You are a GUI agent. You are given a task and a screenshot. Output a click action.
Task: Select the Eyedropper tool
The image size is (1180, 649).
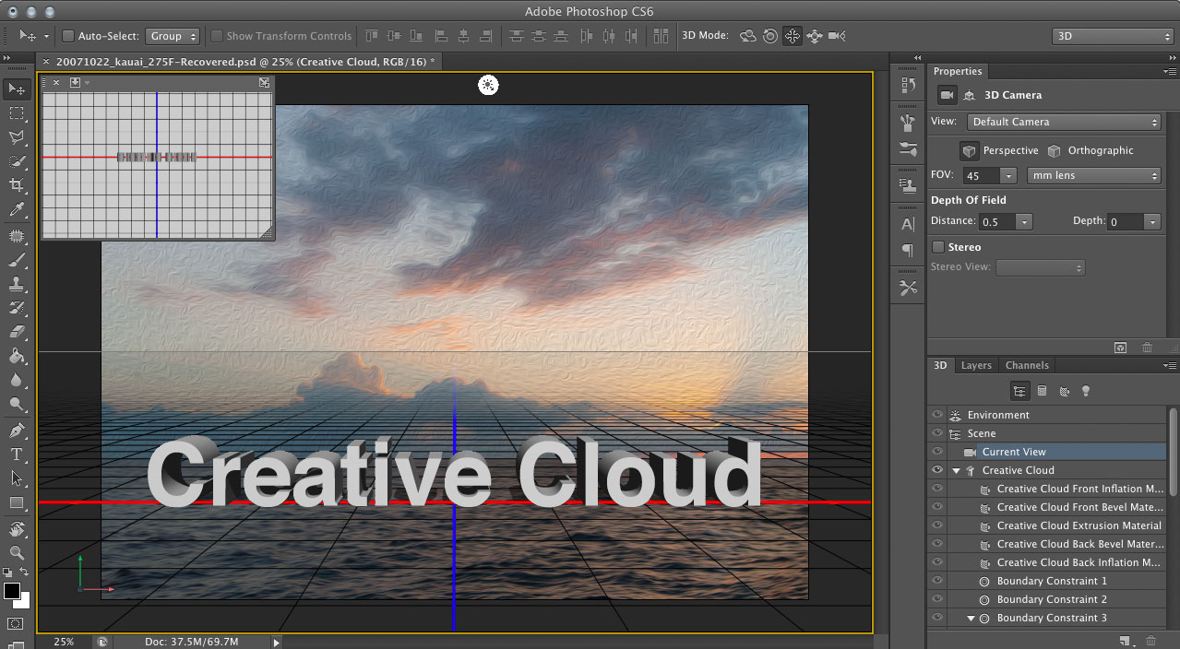(17, 210)
